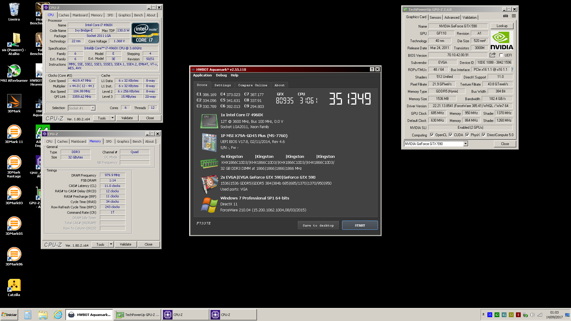The width and height of the screenshot is (571, 321).
Task: Click the BIOS share/export arrow icon
Action: pos(493,55)
